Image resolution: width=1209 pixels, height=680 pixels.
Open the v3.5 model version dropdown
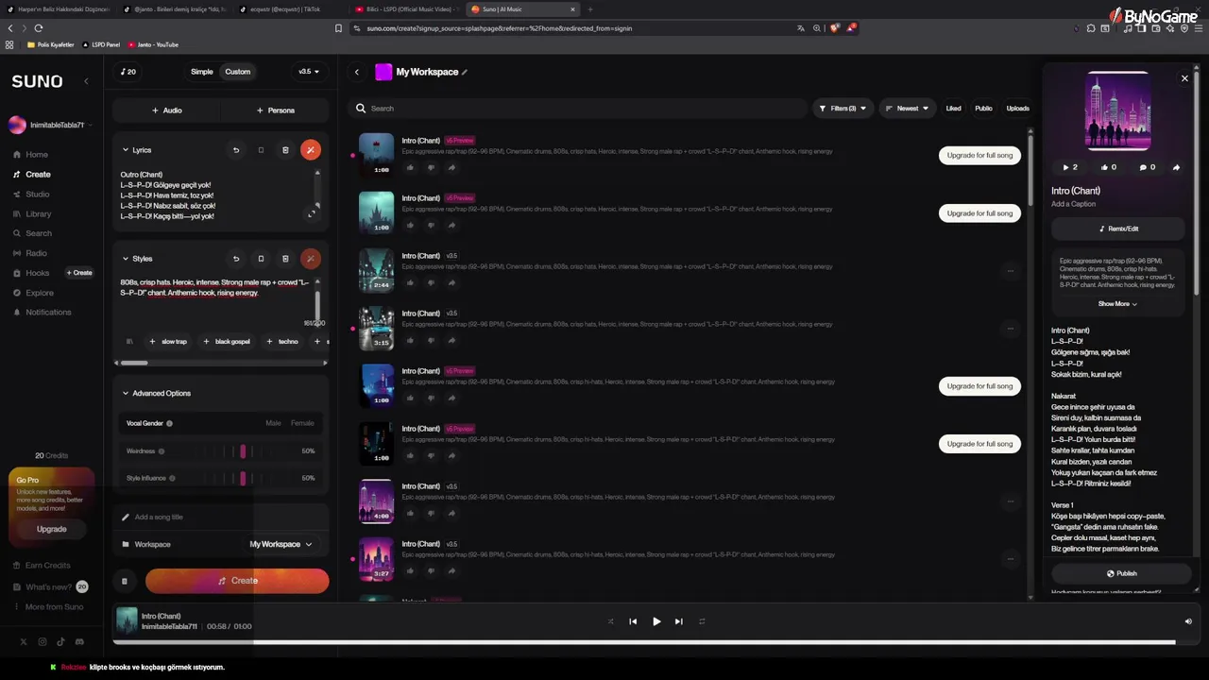(x=309, y=72)
